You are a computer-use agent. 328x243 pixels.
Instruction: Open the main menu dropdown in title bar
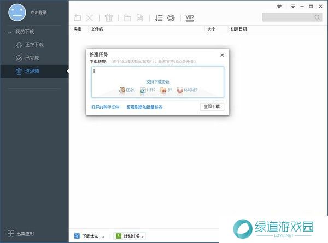(x=293, y=7)
